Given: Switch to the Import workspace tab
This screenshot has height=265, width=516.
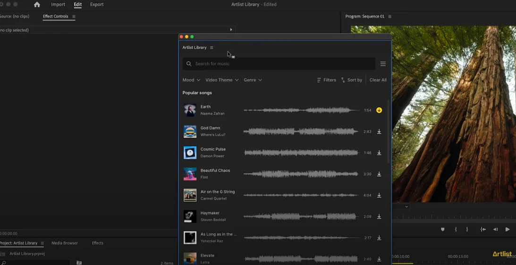Looking at the screenshot, I should [58, 5].
